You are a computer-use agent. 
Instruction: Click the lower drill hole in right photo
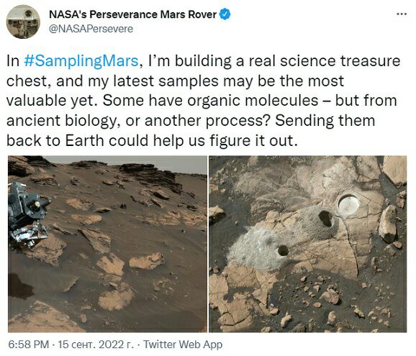coord(283,250)
